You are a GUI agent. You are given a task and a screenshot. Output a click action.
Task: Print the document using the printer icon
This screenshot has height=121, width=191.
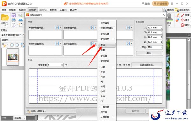pyautogui.click(x=13, y=20)
